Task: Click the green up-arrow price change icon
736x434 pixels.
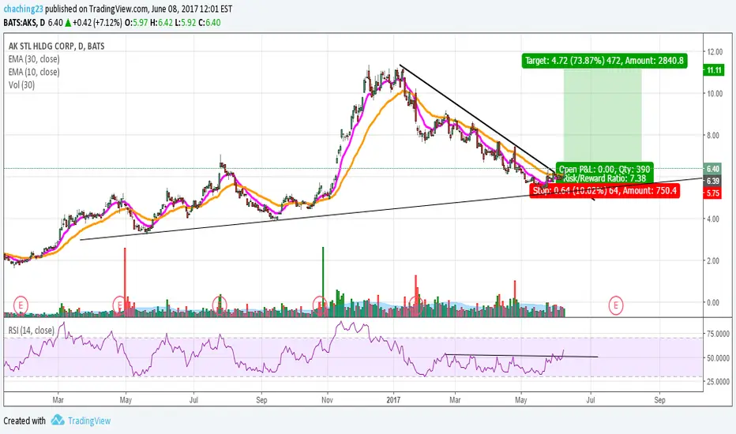Action: pyautogui.click(x=68, y=23)
